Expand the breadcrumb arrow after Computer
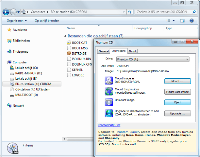 tap(48, 12)
